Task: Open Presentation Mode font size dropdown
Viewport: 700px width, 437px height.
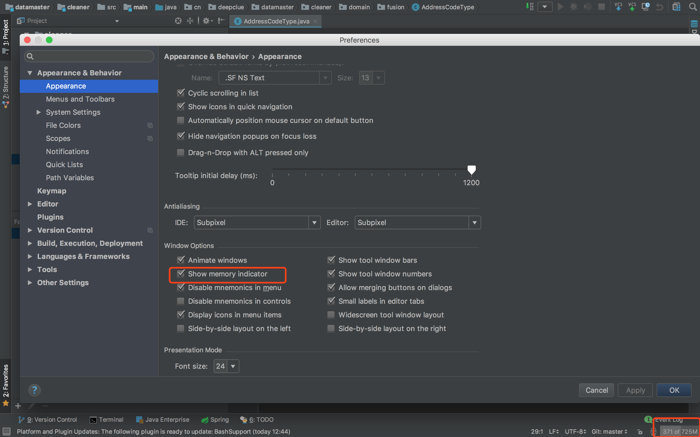Action: (233, 366)
